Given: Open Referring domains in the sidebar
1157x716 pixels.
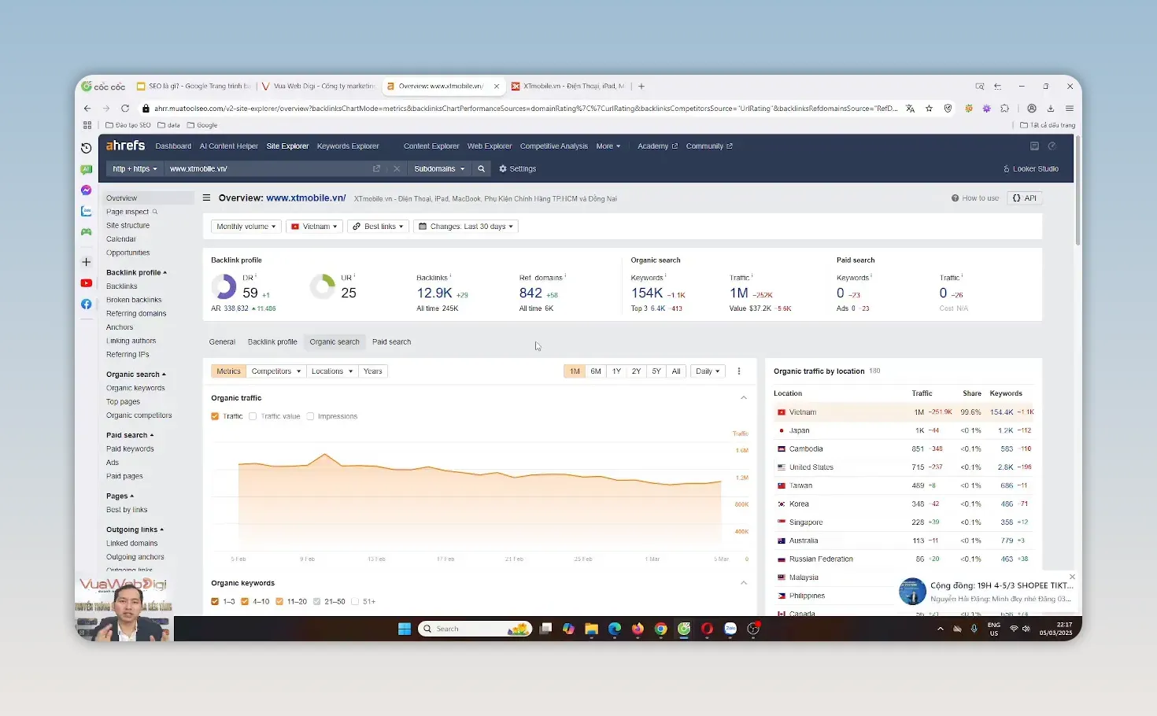Looking at the screenshot, I should pyautogui.click(x=136, y=314).
